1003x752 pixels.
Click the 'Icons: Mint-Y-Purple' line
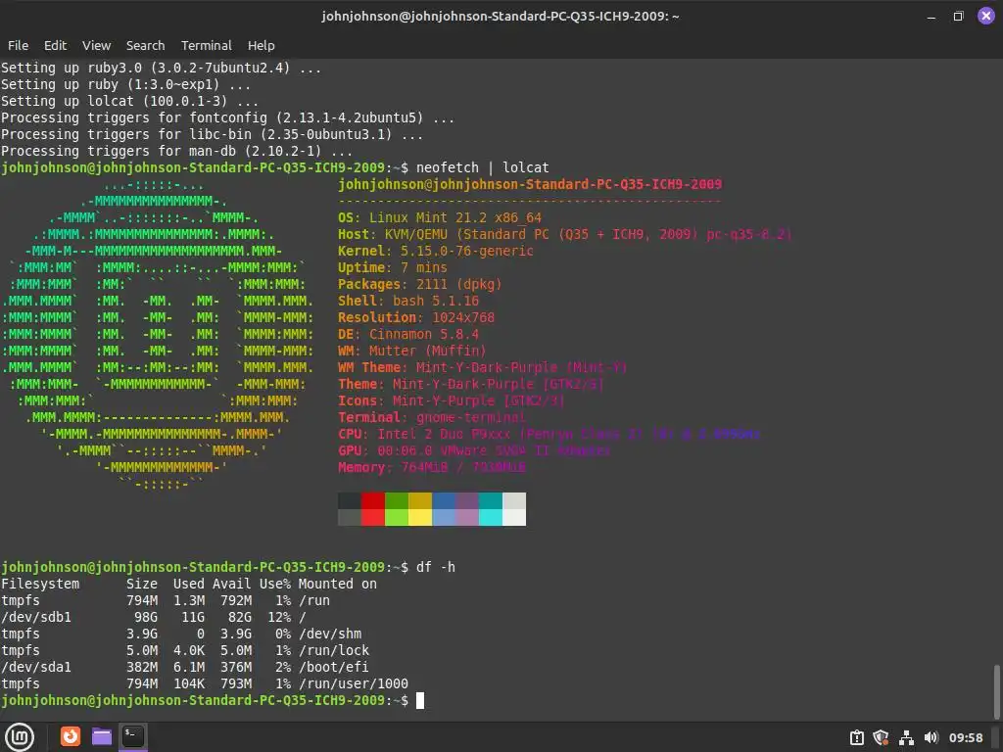click(x=451, y=400)
